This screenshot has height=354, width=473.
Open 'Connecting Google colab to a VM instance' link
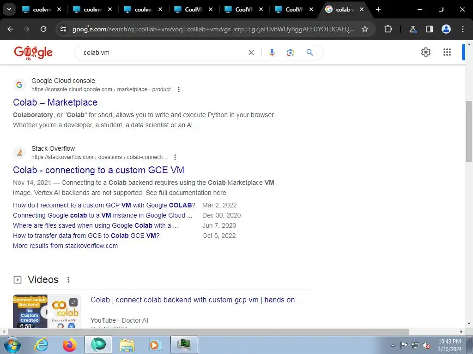click(x=103, y=216)
